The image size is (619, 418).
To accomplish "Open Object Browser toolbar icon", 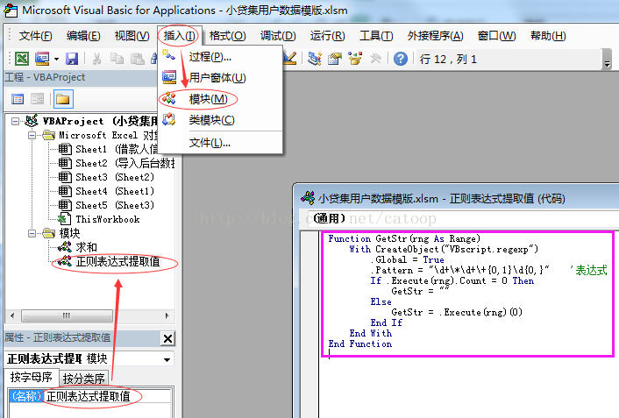I will pyautogui.click(x=355, y=59).
